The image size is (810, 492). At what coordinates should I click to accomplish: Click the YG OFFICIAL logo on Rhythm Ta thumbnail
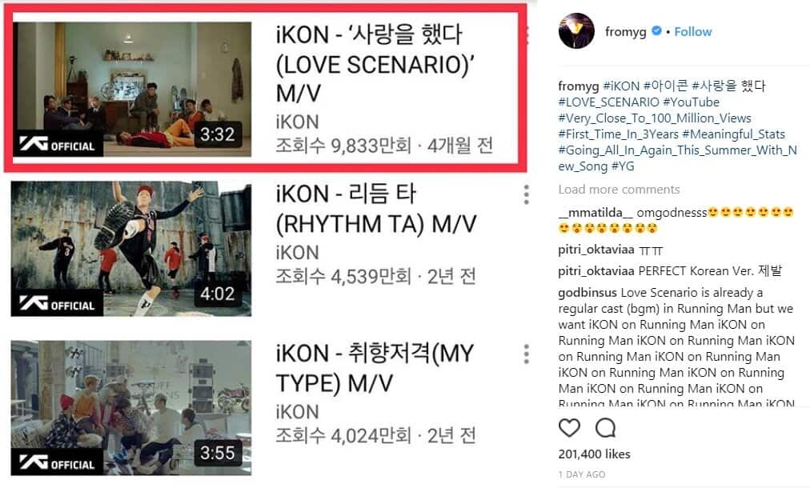(58, 303)
